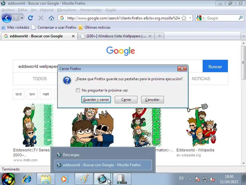Open the Ver menu
This screenshot has height=185, width=246.
[x=34, y=10]
